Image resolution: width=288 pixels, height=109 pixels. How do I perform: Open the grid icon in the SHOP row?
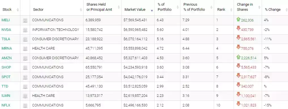point(25,68)
